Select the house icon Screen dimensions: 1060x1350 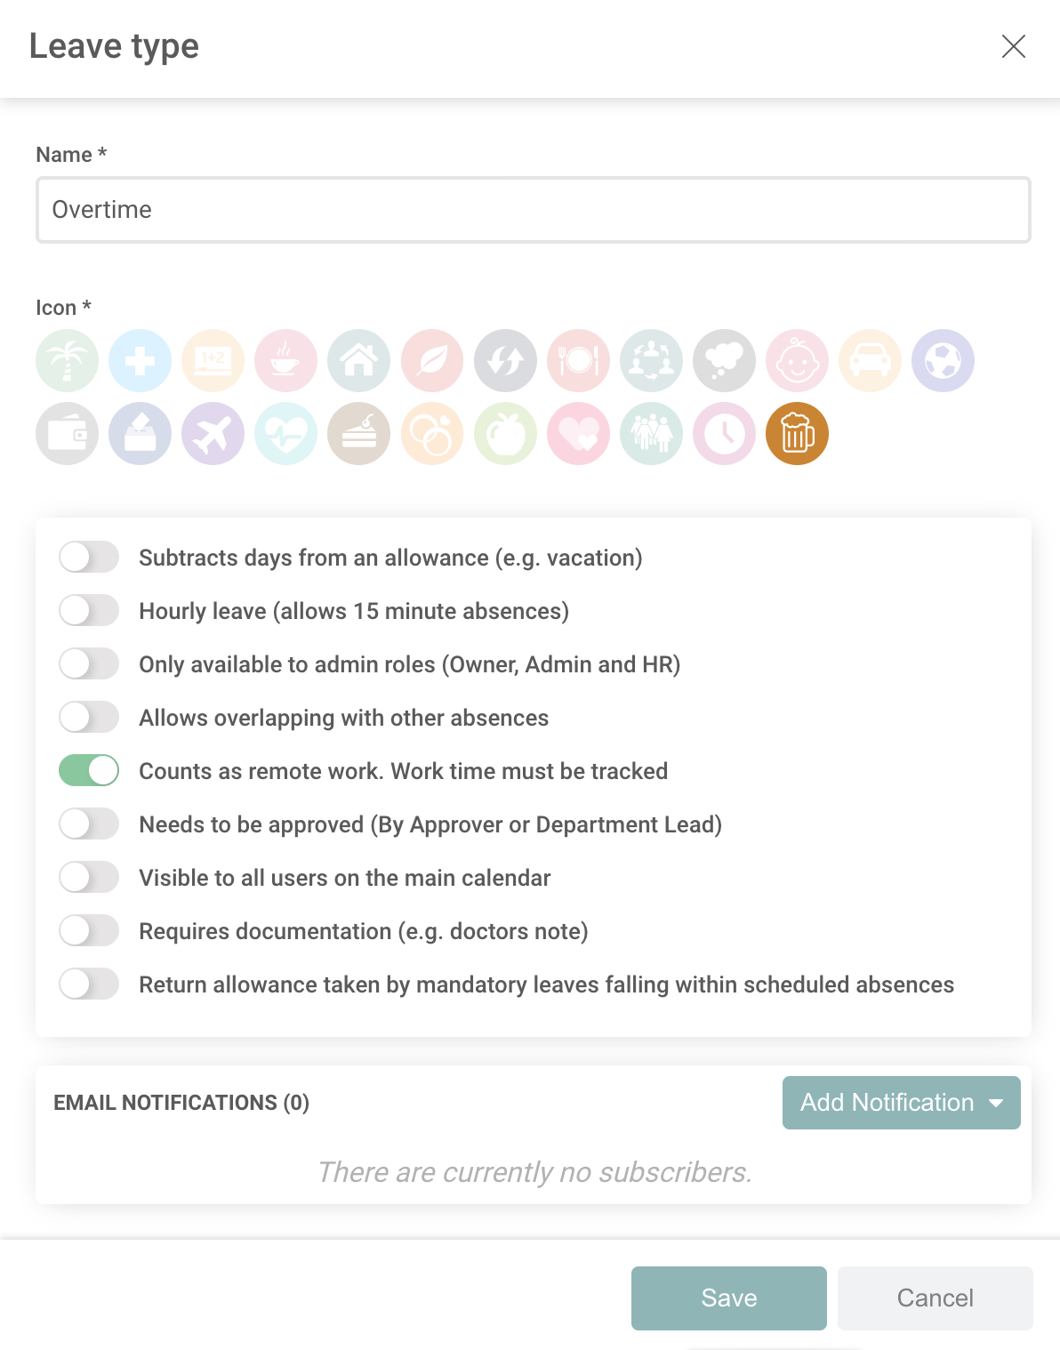pos(359,361)
